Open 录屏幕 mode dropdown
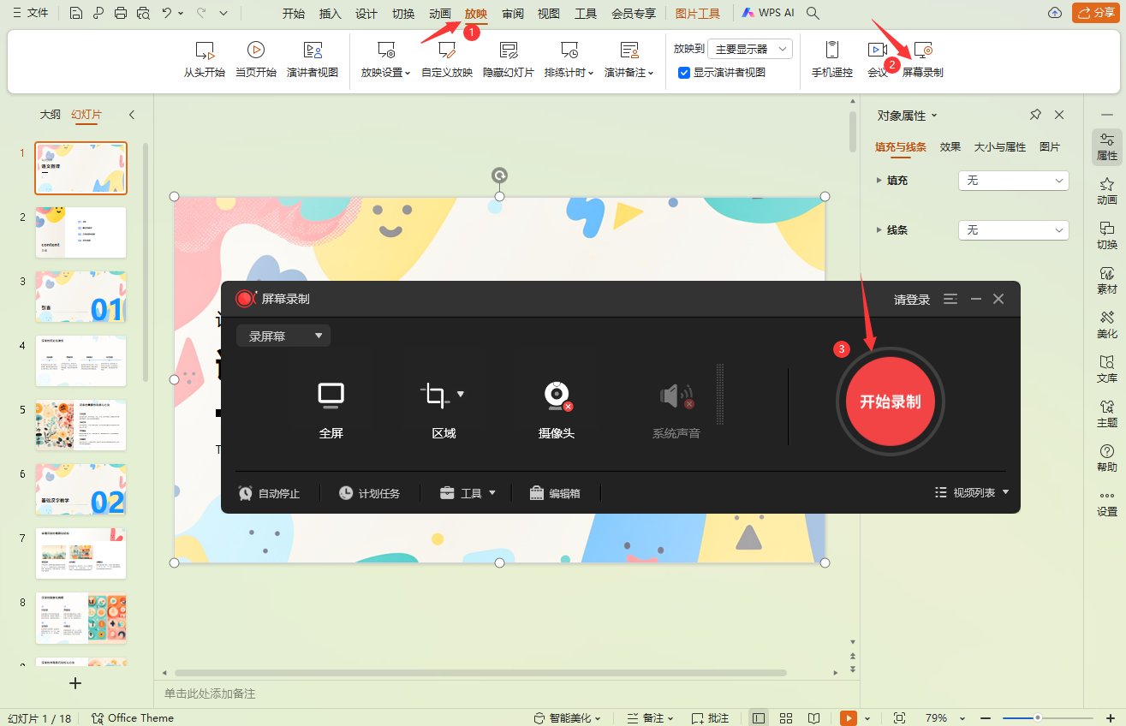The height and width of the screenshot is (726, 1126). click(283, 336)
